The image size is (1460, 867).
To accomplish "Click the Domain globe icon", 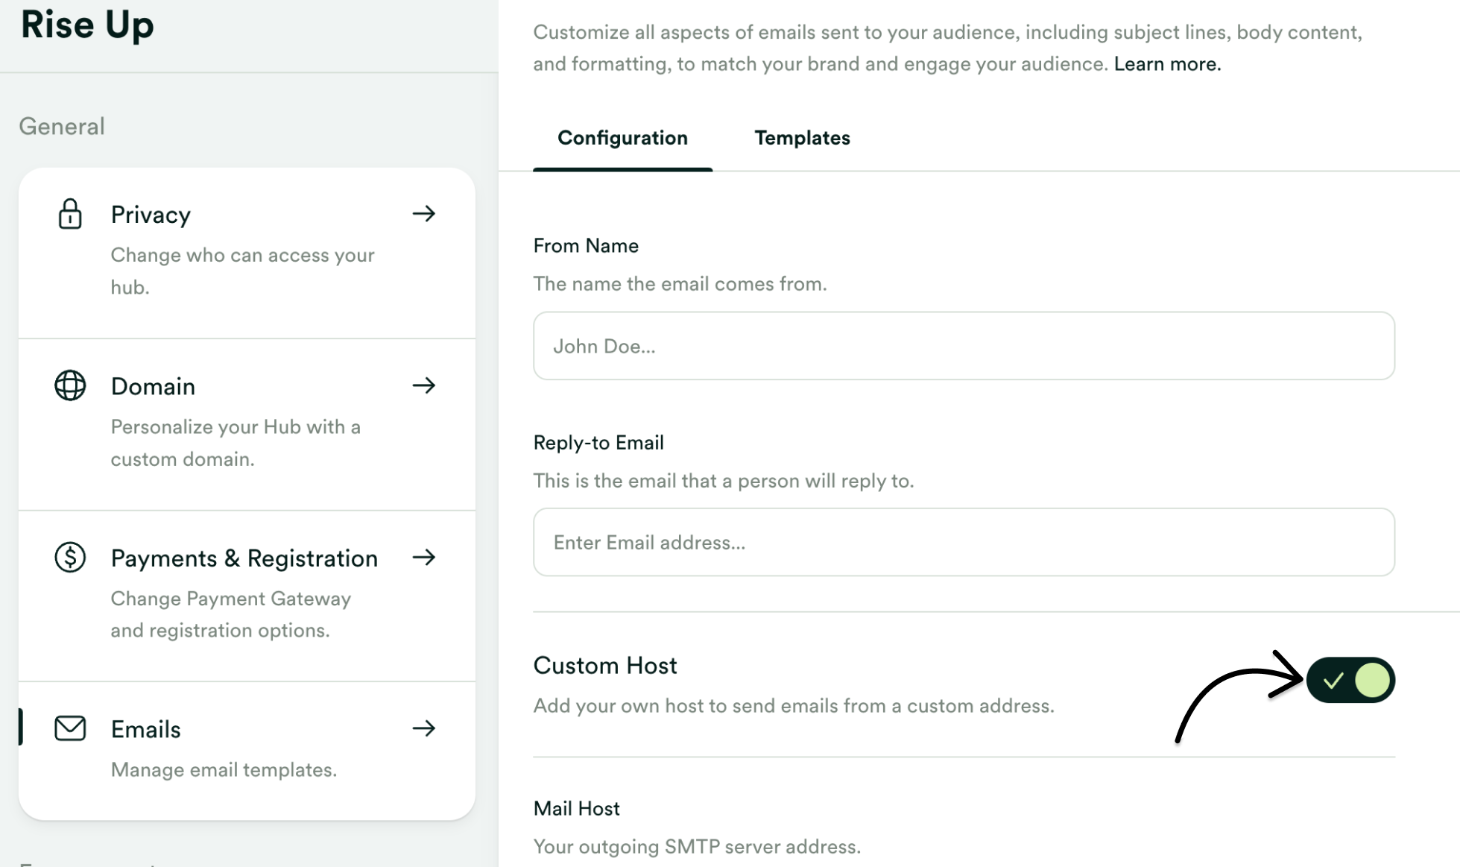I will point(70,385).
